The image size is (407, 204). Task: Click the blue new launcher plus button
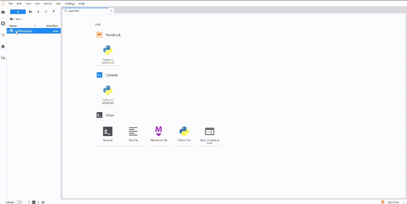(18, 12)
